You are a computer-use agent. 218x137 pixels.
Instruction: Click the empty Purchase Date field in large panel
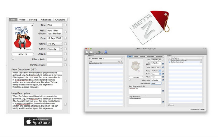tap(54, 65)
